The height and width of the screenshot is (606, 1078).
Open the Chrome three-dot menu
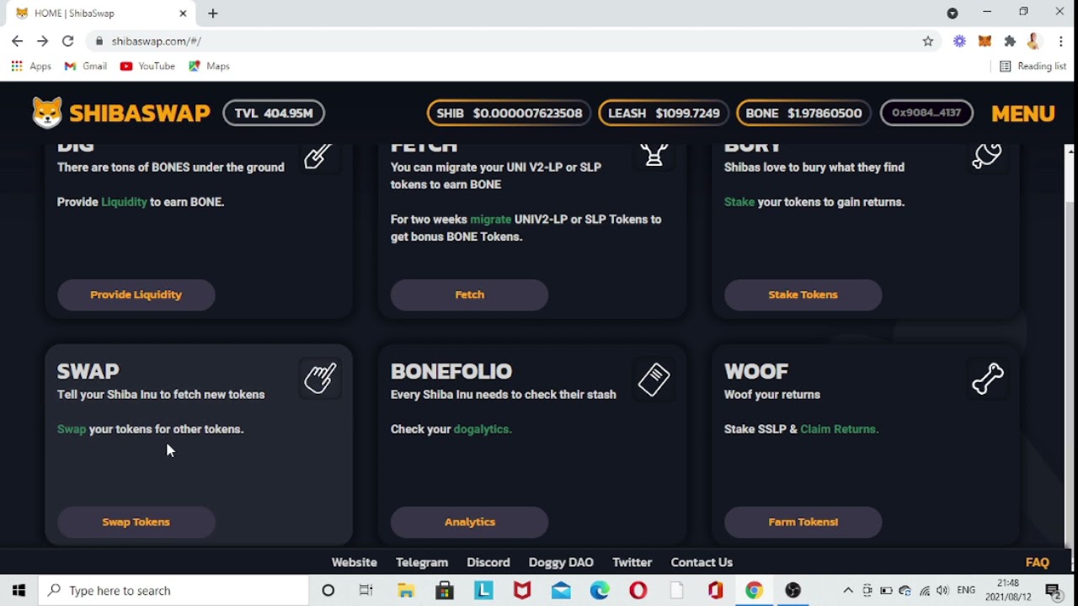1060,41
